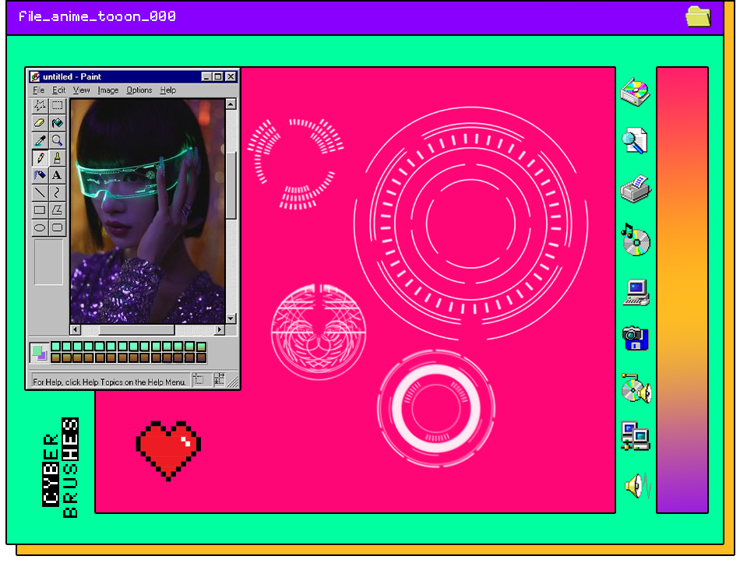The width and height of the screenshot is (740, 563).
Task: Click the horizontal scrollbar right arrow
Action: pos(220,329)
